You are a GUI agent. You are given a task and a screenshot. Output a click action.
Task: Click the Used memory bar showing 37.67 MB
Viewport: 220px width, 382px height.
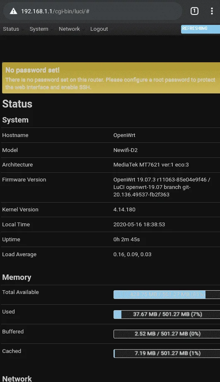tap(167, 314)
